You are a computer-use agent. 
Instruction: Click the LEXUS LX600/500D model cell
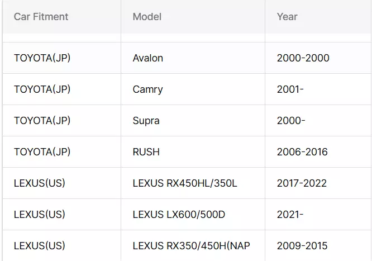(x=179, y=215)
